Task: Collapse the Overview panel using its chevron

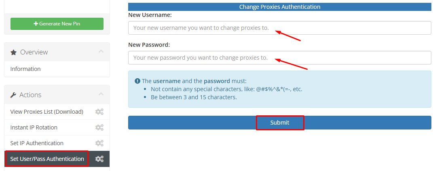Action: 101,52
